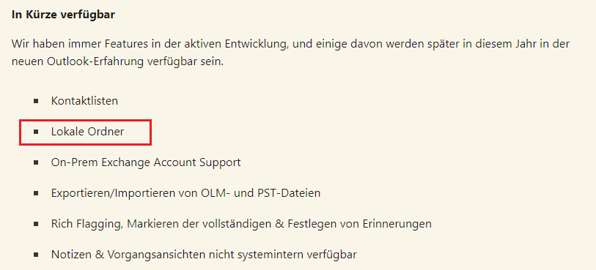Select the 'Kontaktlisten' list item

coord(84,101)
